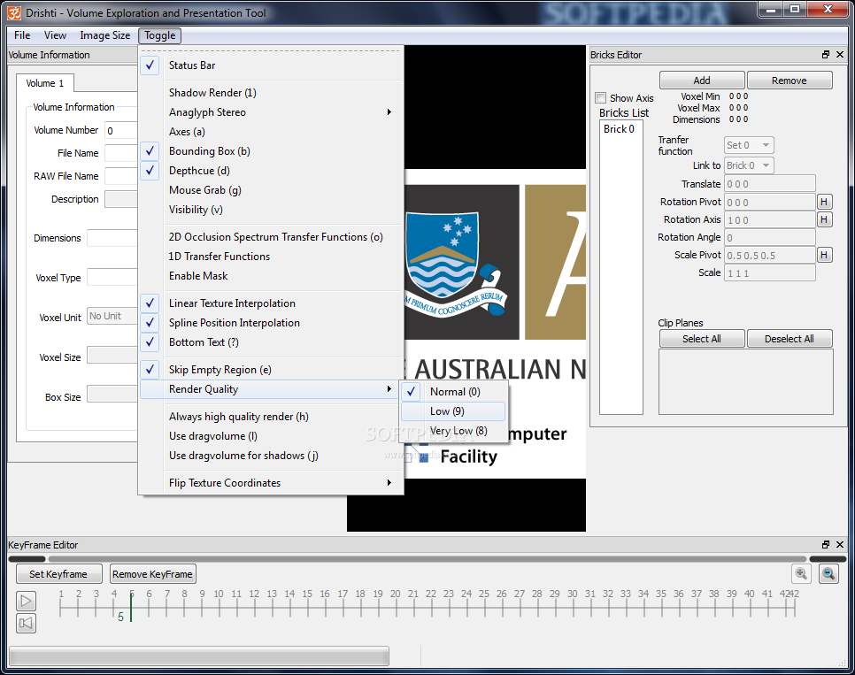Toggle Visibility (v) option
The width and height of the screenshot is (855, 675).
tap(271, 210)
